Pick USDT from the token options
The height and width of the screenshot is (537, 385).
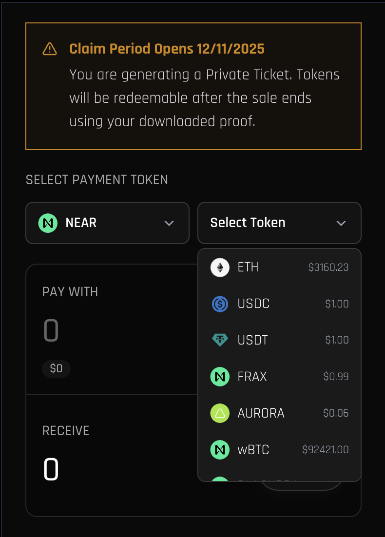[x=279, y=340]
